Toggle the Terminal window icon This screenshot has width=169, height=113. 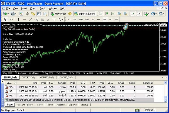(x=39, y=14)
